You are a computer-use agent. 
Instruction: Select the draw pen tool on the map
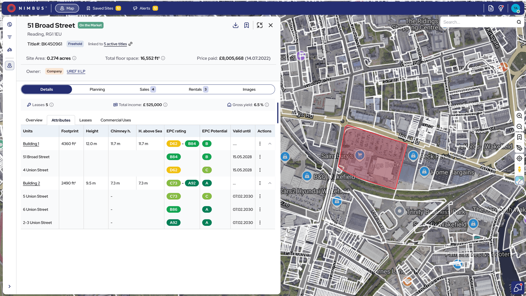pyautogui.click(x=519, y=148)
